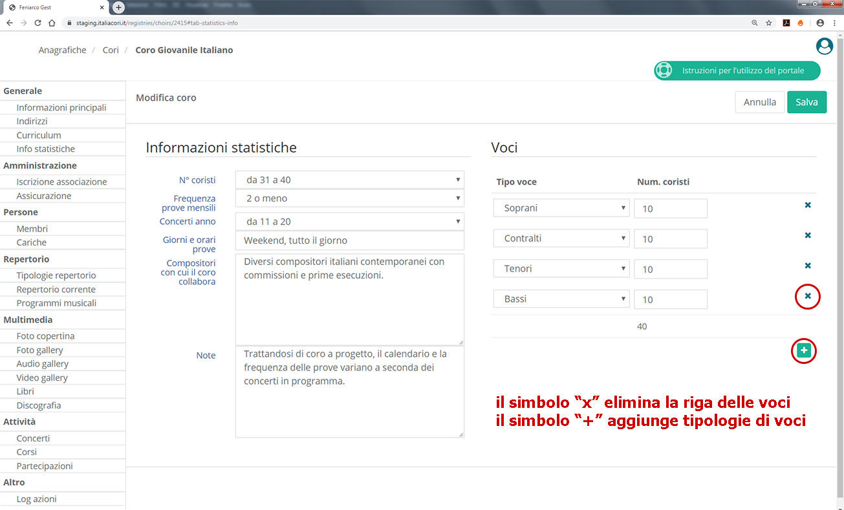Open Istruzioni per l'utilizzo del portale
844x510 pixels.
pos(737,70)
